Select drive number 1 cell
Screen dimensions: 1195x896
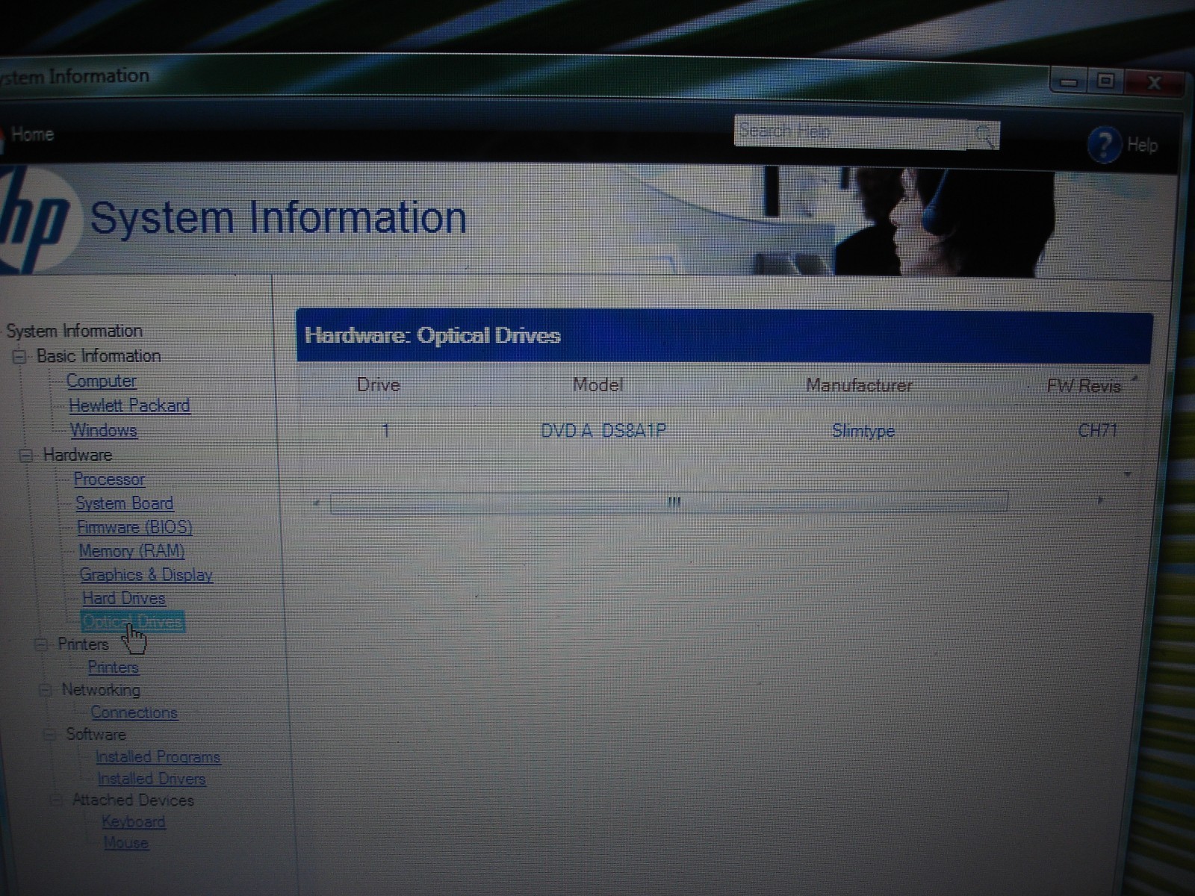(385, 431)
